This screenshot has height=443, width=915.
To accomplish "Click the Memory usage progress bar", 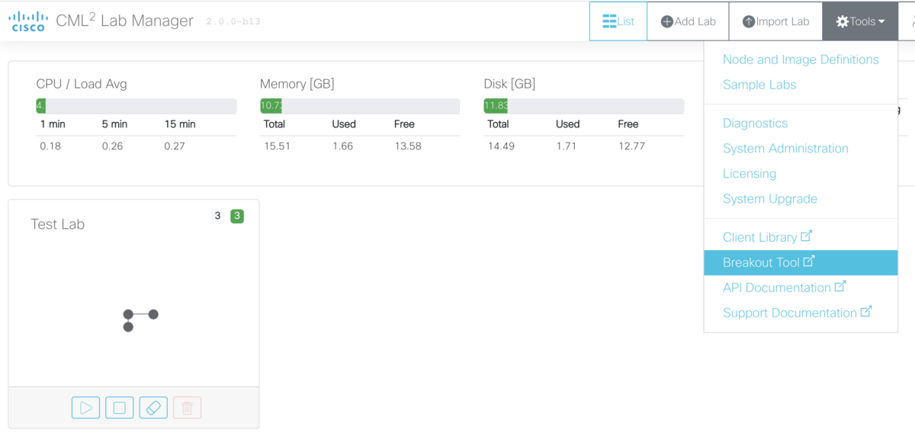I will point(360,106).
